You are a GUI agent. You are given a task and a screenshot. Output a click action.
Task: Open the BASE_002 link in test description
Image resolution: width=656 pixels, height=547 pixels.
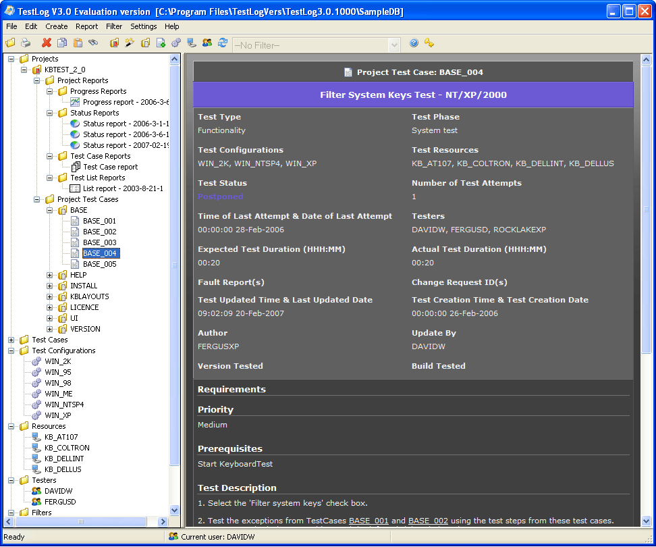click(x=428, y=521)
